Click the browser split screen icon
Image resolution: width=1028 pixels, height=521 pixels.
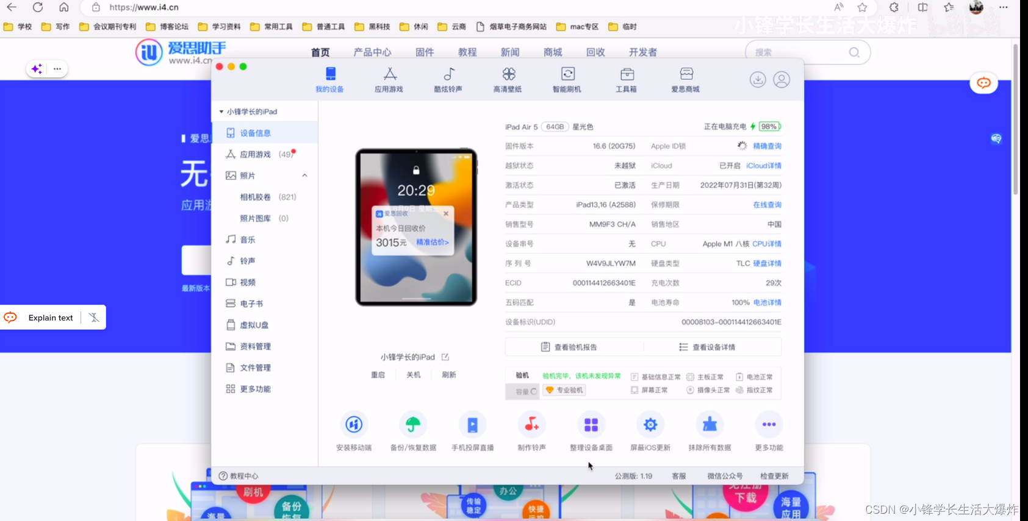tap(922, 7)
